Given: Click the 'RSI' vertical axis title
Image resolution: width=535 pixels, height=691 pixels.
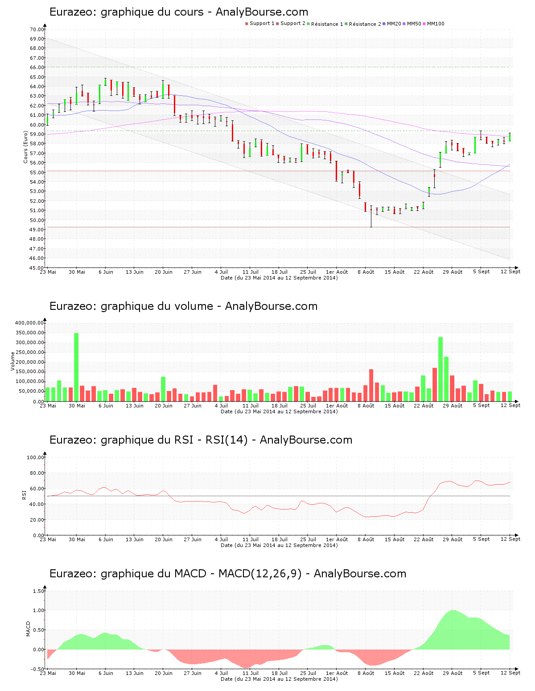Looking at the screenshot, I should 25,495.
